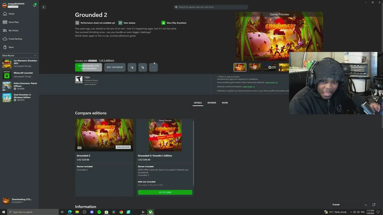
Task: Click the taskbar clock showing 11:15 PM
Action: click(370, 212)
